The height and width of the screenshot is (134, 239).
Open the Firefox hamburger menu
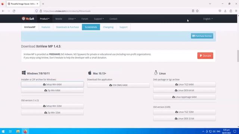click(x=236, y=11)
